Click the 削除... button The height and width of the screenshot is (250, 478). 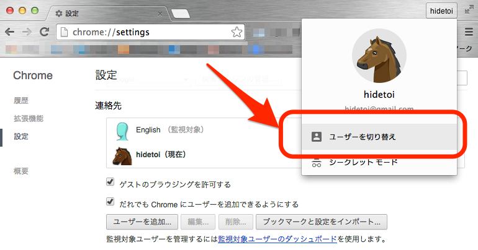236,222
